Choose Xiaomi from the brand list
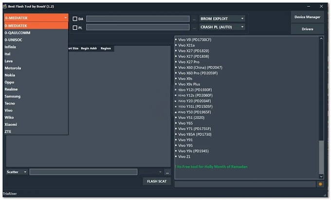The image size is (331, 200). (36, 124)
